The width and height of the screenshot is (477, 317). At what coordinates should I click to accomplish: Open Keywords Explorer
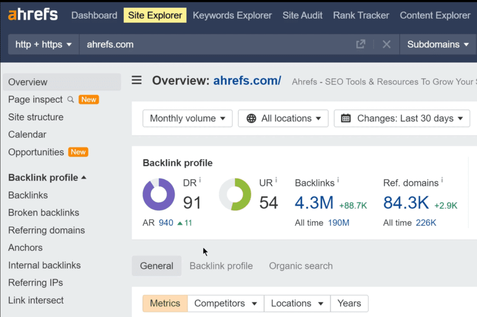point(232,15)
